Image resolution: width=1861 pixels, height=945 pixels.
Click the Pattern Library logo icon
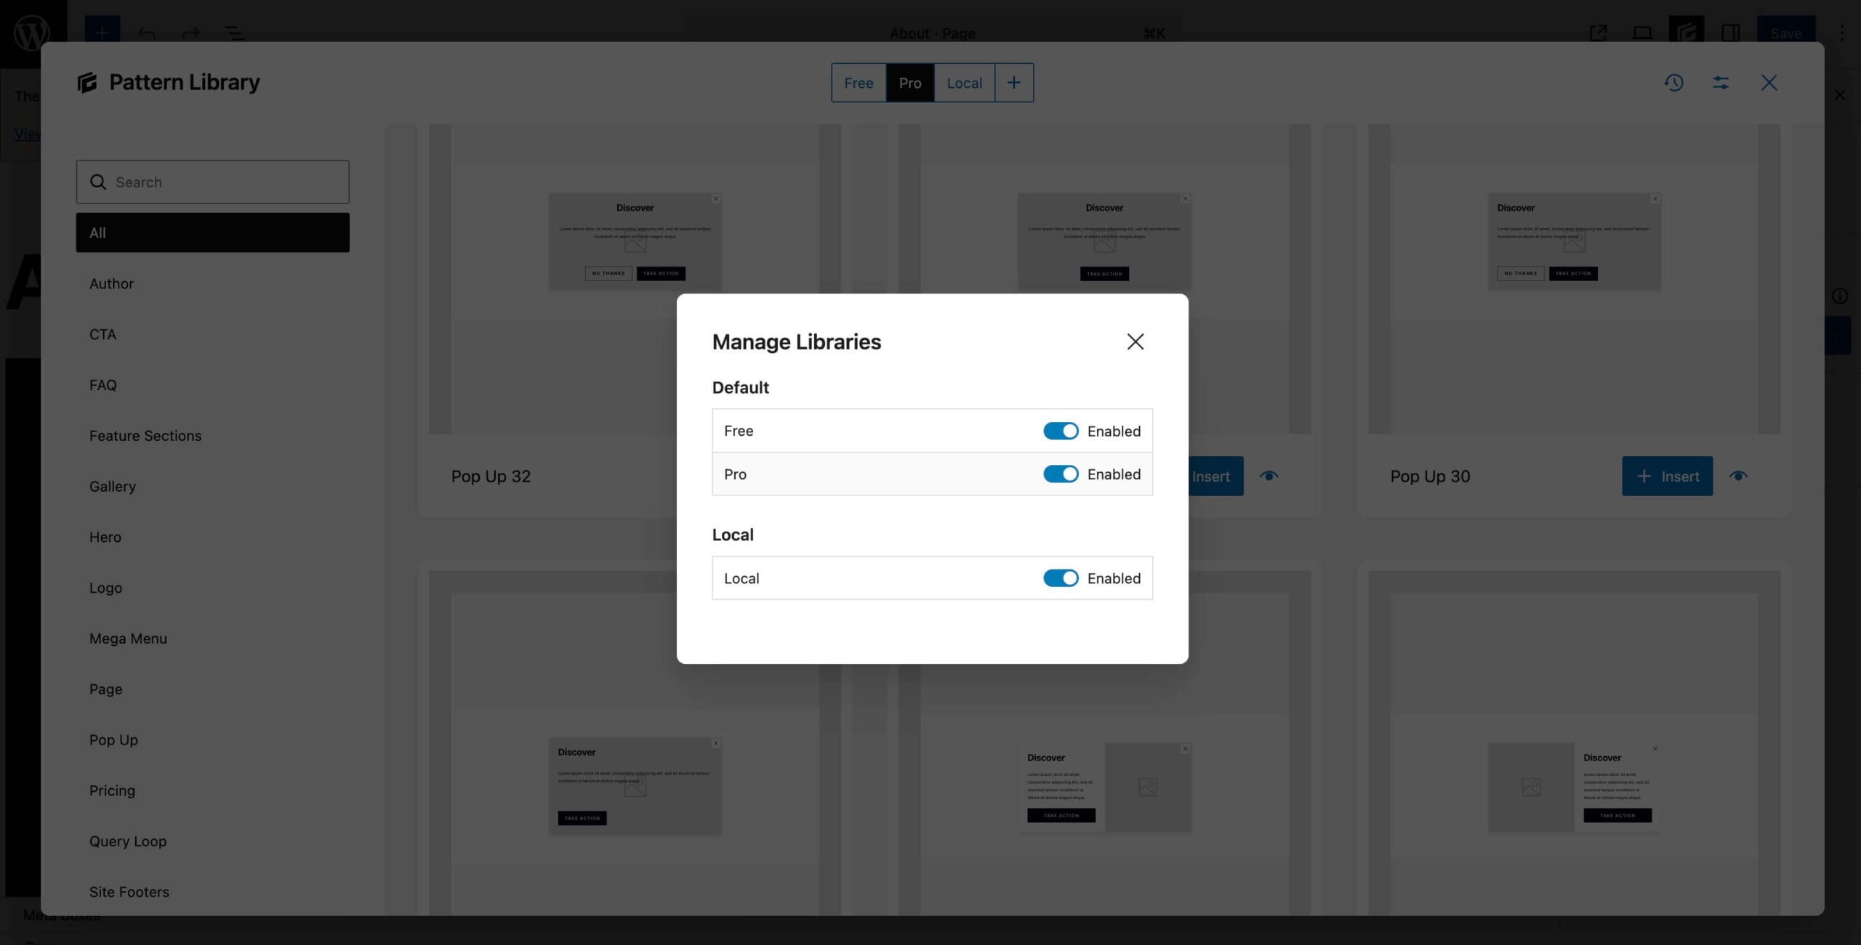pos(87,81)
